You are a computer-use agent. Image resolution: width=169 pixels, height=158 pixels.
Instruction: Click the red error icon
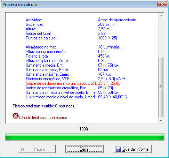pyautogui.click(x=16, y=116)
